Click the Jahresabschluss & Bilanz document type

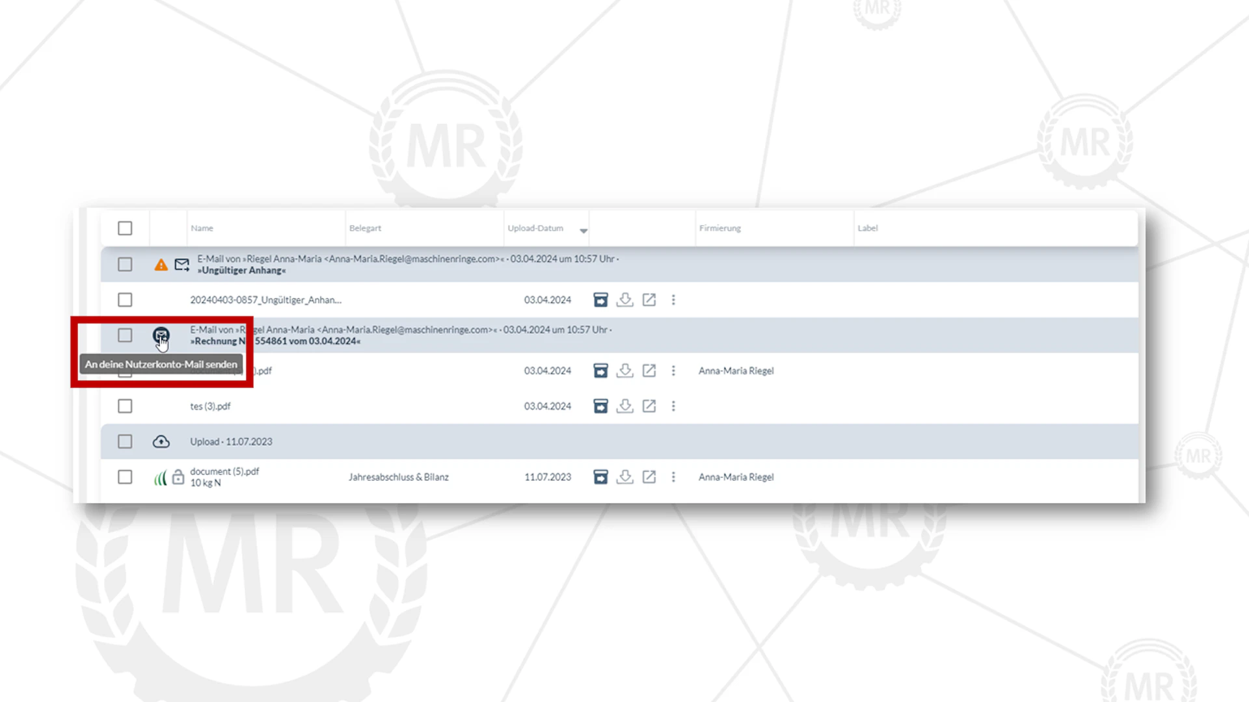tap(399, 477)
